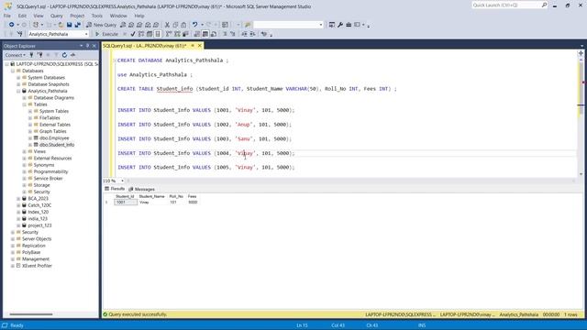Open the File menu

tap(7, 16)
